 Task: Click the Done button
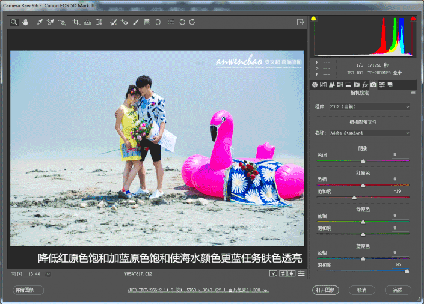pyautogui.click(x=398, y=290)
